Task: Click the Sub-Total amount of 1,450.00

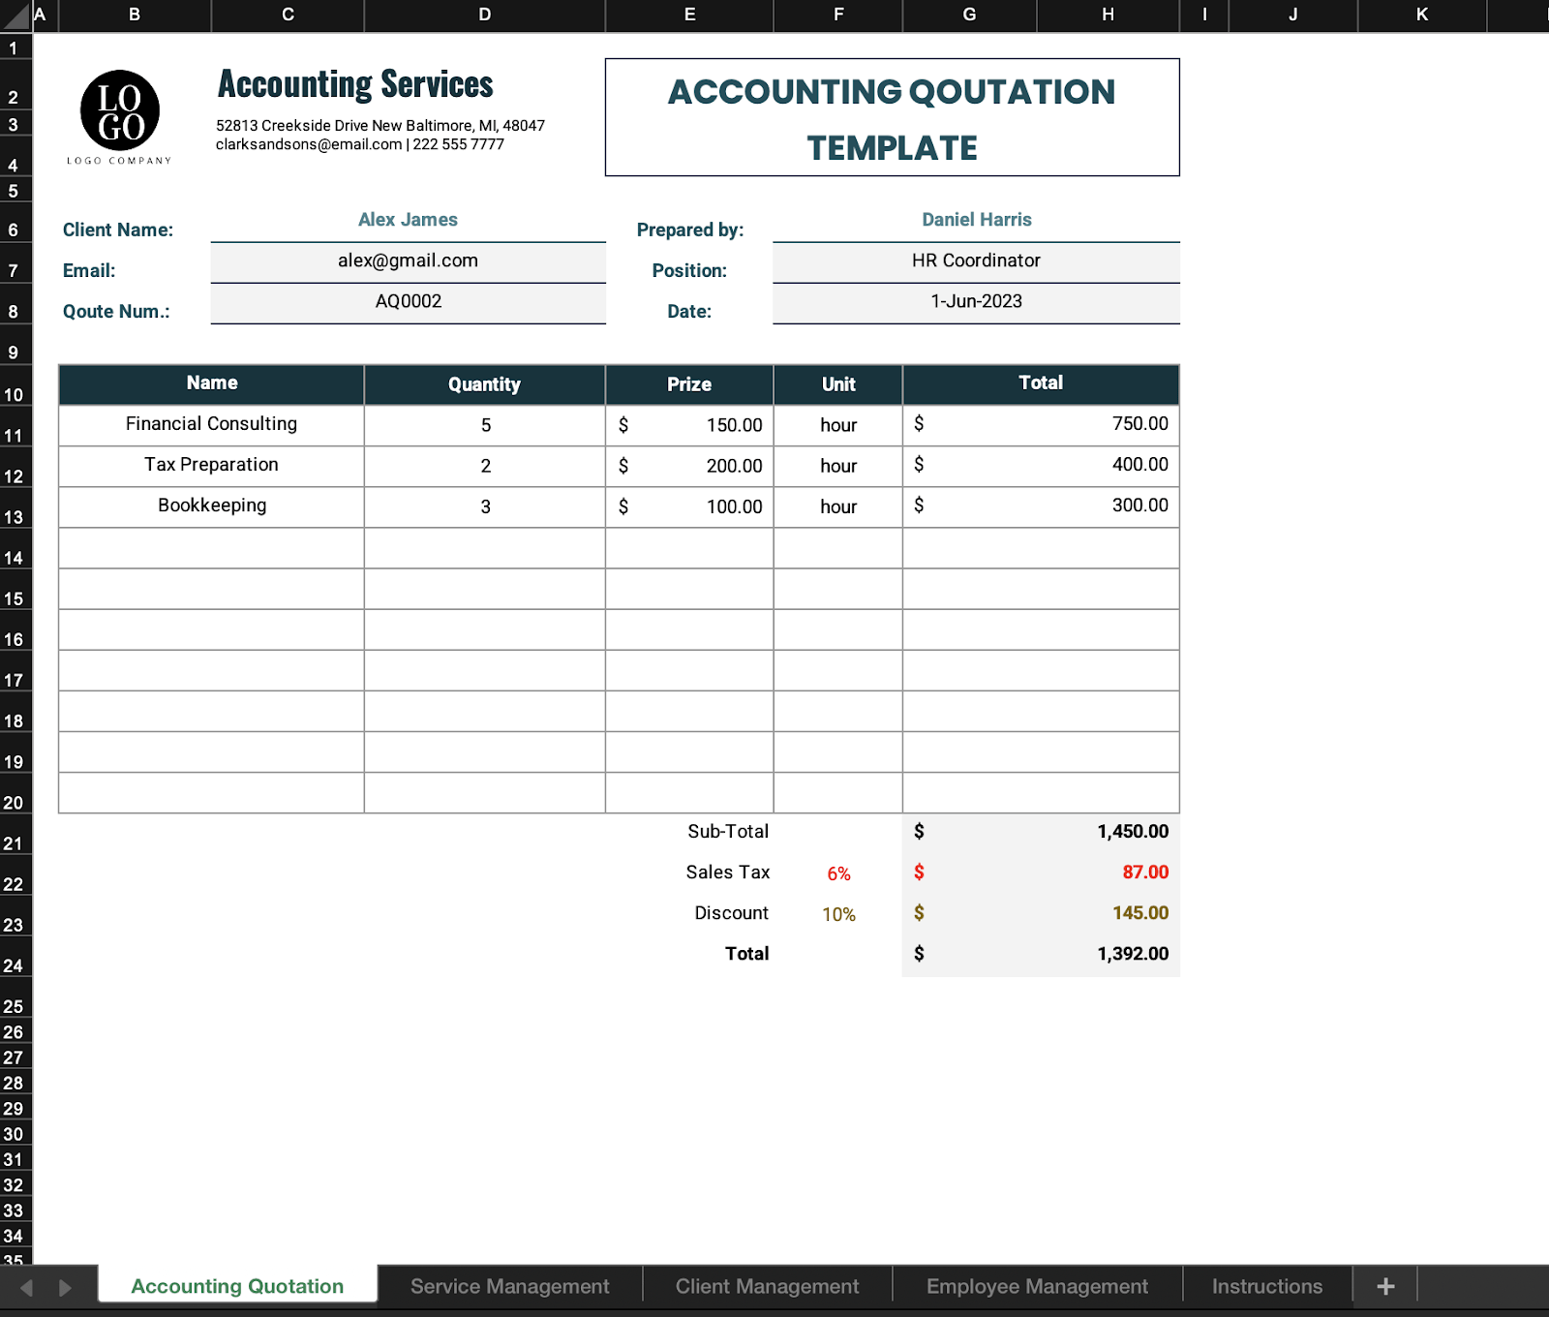Action: pos(1041,831)
